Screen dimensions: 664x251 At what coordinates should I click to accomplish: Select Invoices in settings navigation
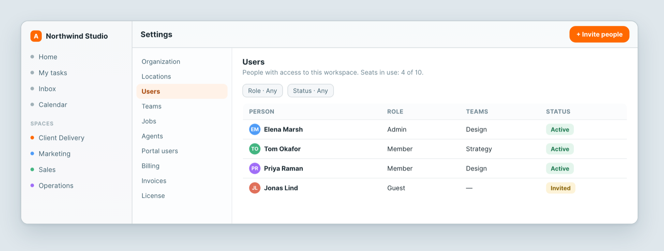pyautogui.click(x=182, y=181)
